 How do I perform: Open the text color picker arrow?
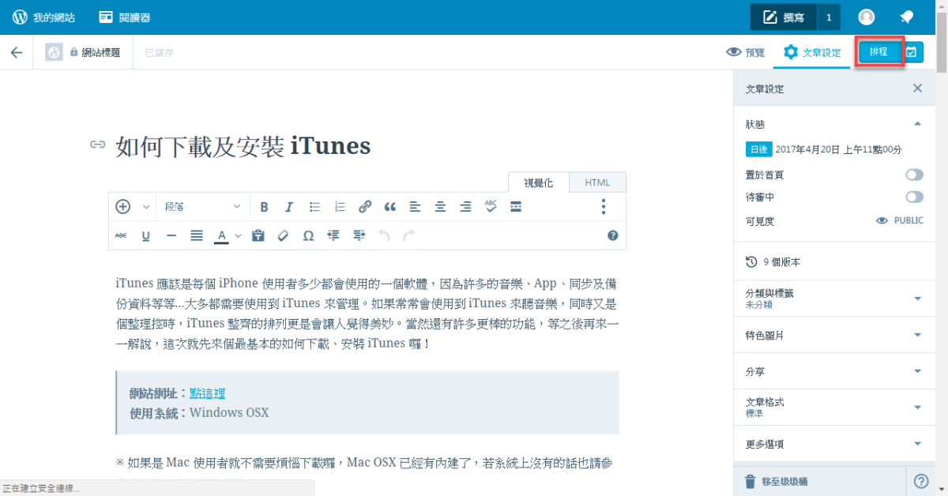click(x=238, y=235)
